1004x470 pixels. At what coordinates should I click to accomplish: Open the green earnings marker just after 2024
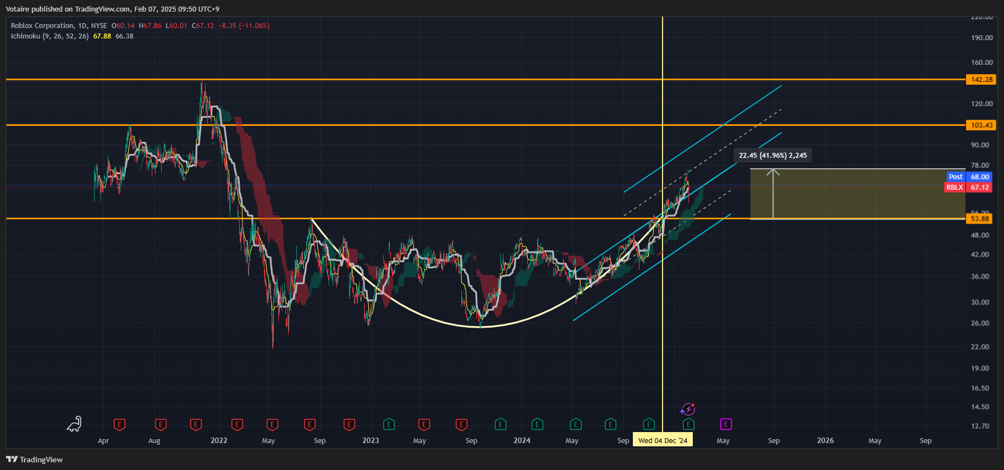point(537,424)
